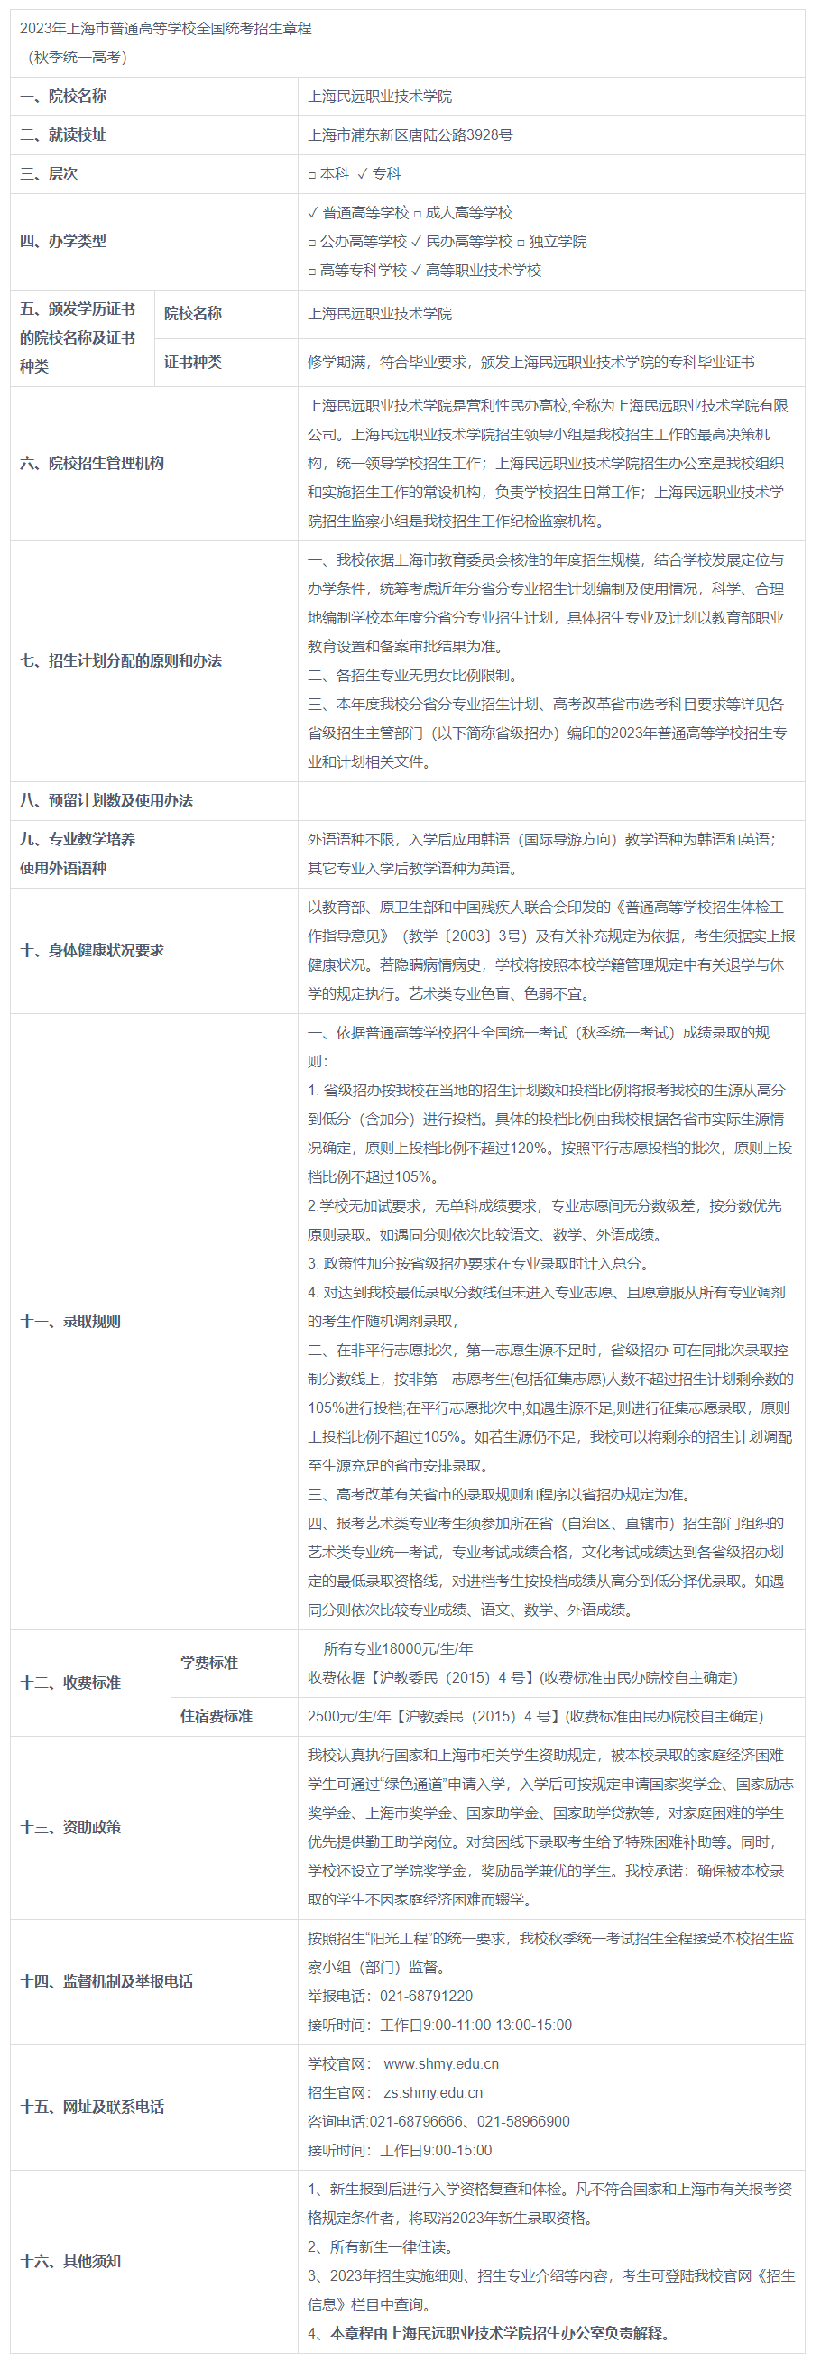Image resolution: width=821 pixels, height=2371 pixels.
Task: Click the row label 六、院校招生管理机构
Action: tap(92, 463)
